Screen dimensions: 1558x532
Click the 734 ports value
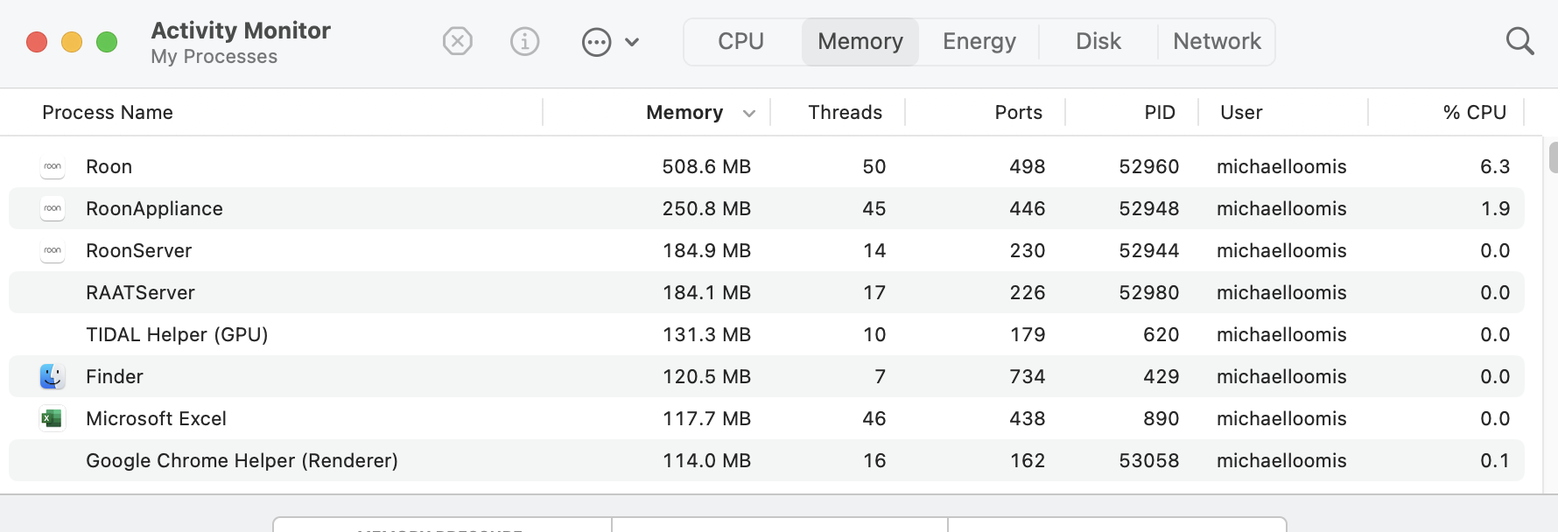(1028, 376)
